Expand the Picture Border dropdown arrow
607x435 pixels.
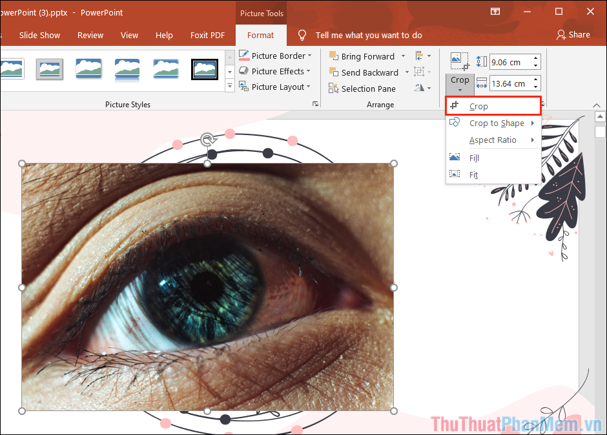coord(309,56)
